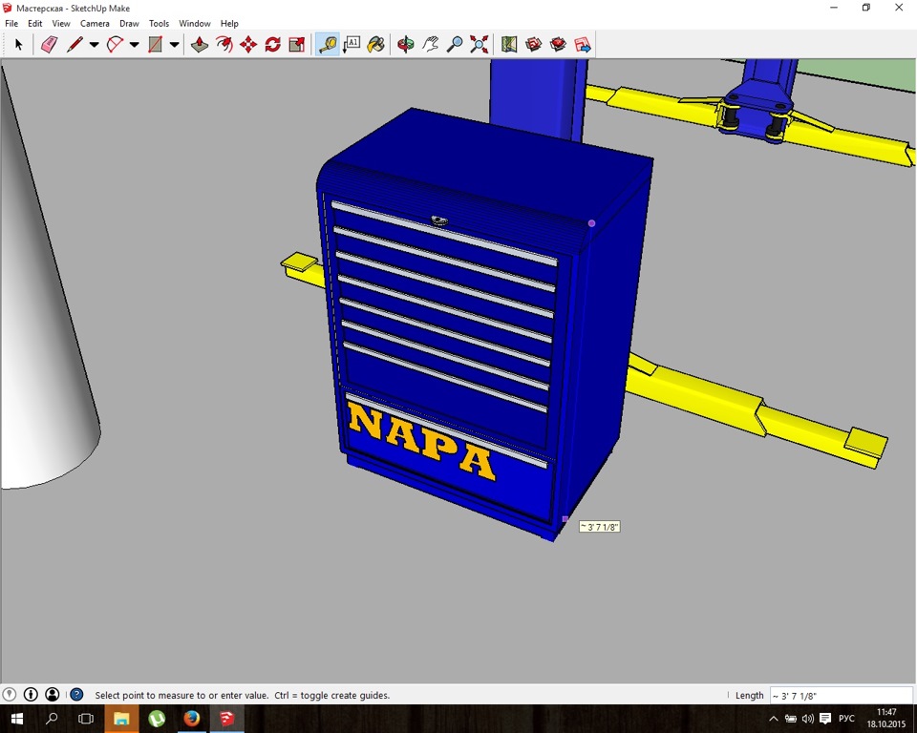This screenshot has height=733, width=917.
Task: Select the Move tool
Action: pos(248,45)
